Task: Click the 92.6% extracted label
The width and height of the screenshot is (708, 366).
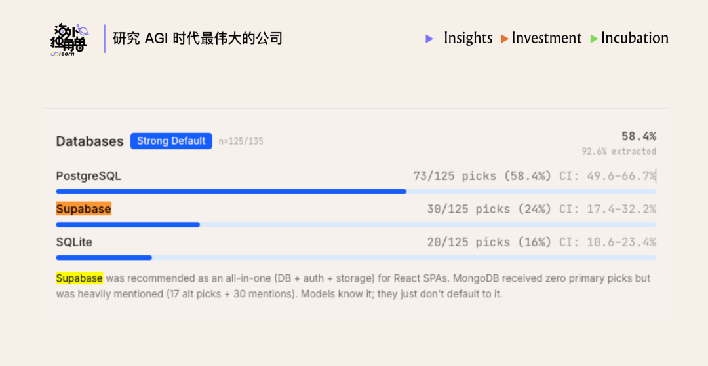Action: click(619, 151)
